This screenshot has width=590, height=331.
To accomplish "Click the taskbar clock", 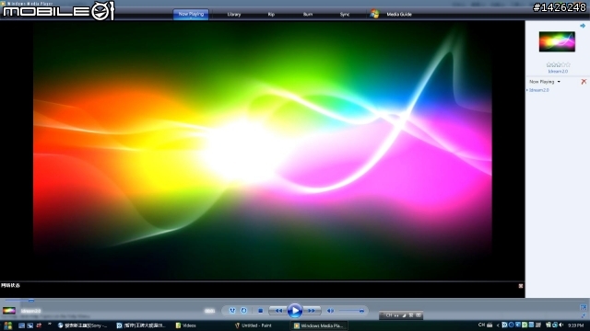I will coord(575,325).
